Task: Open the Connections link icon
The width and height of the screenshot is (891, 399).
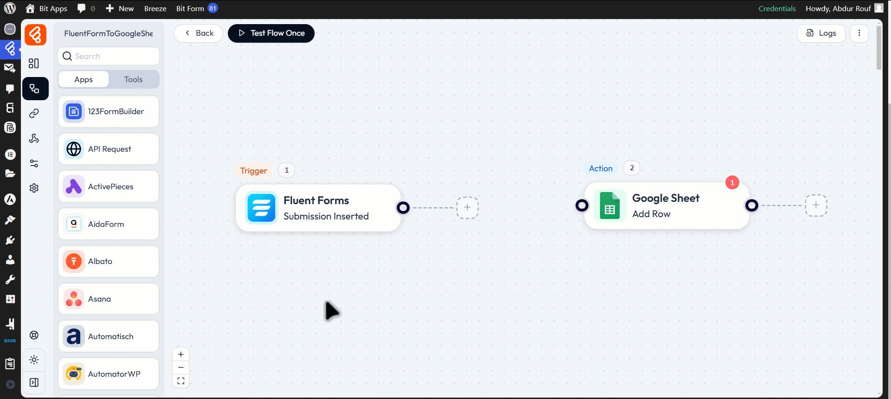Action: point(34,113)
